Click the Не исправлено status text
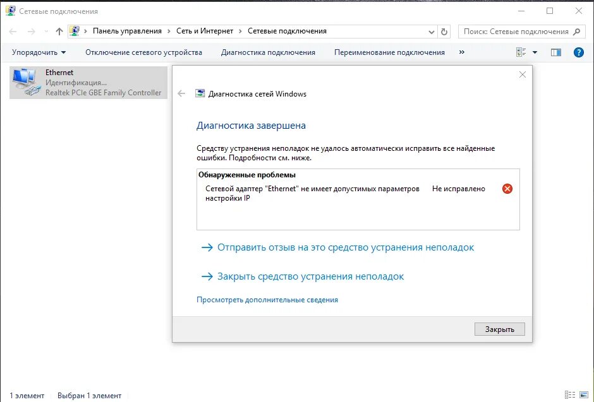Image resolution: width=594 pixels, height=402 pixels. click(458, 188)
